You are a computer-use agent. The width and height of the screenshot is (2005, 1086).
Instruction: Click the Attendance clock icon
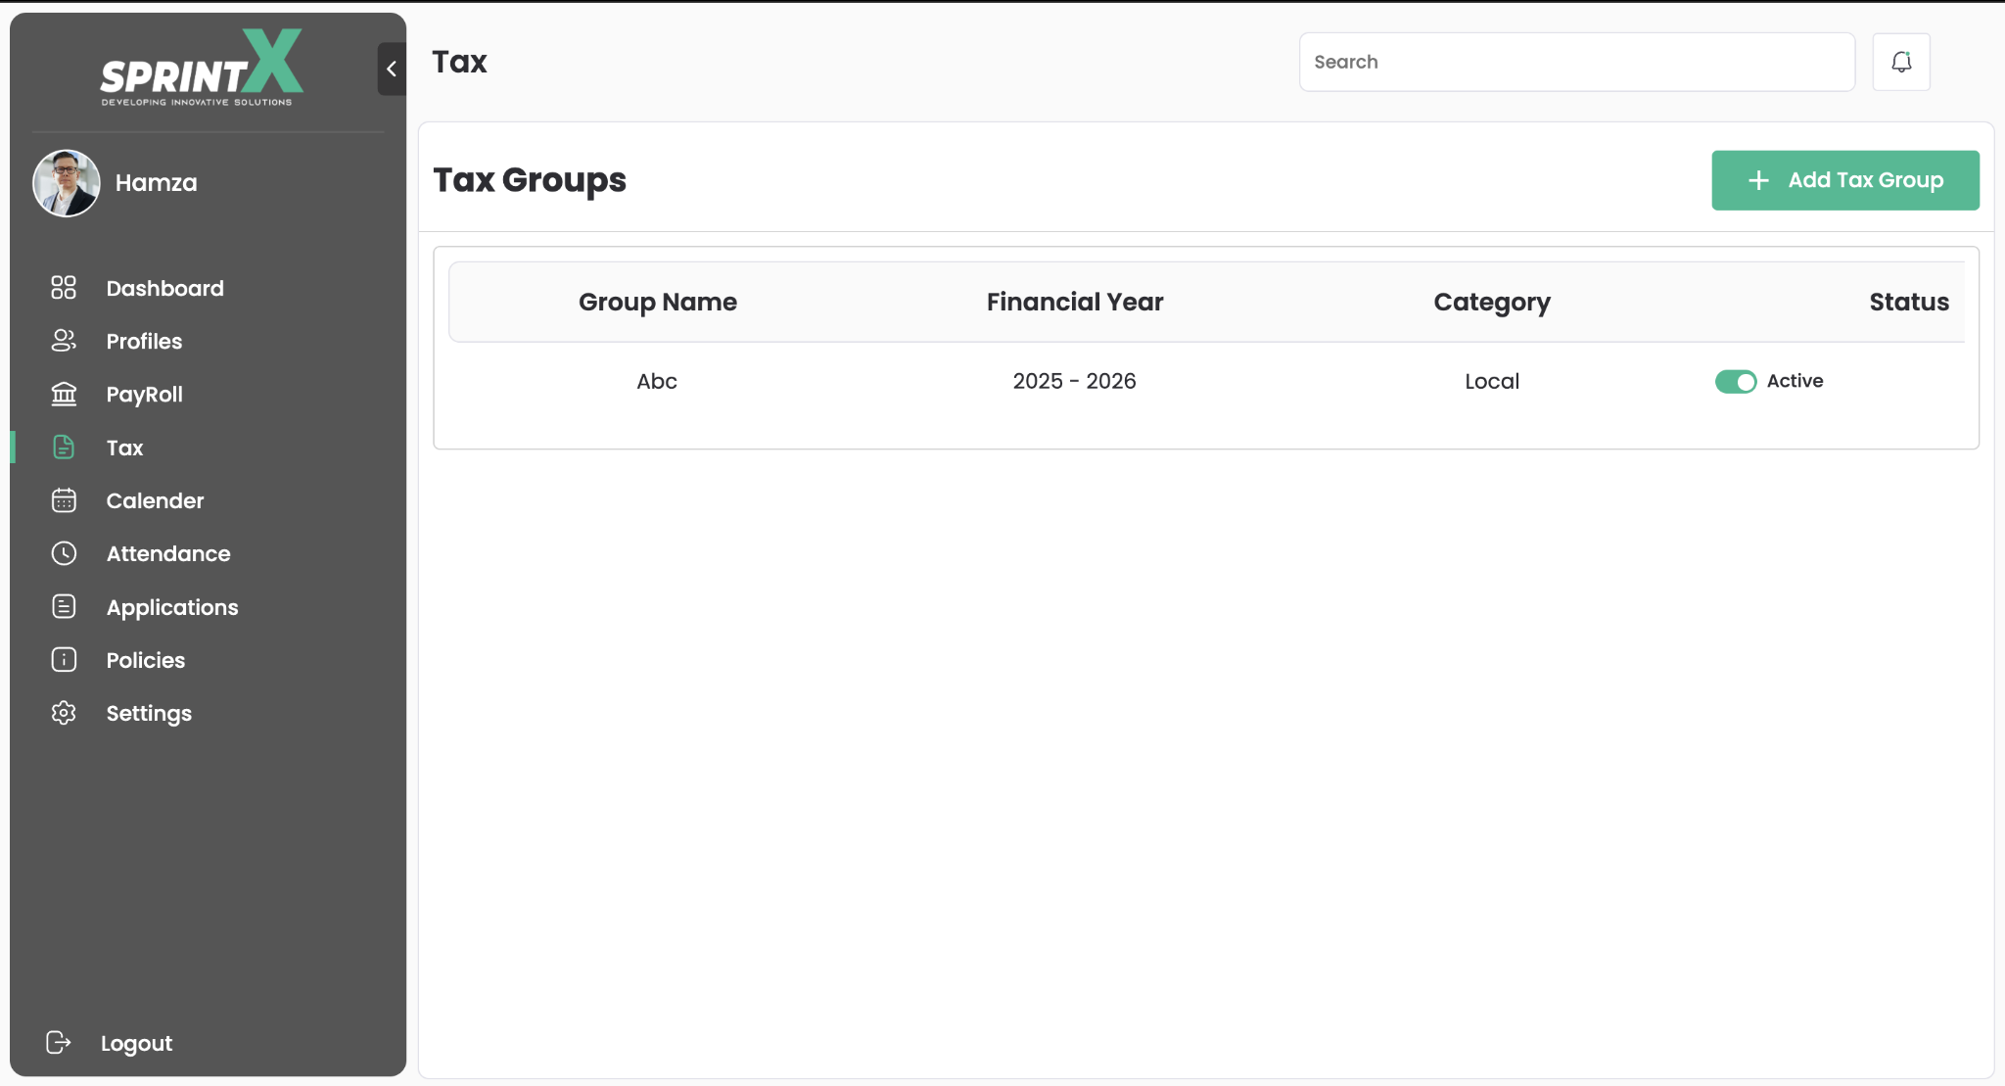(64, 553)
